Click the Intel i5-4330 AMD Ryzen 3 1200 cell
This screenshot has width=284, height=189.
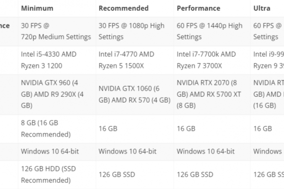(x=57, y=60)
